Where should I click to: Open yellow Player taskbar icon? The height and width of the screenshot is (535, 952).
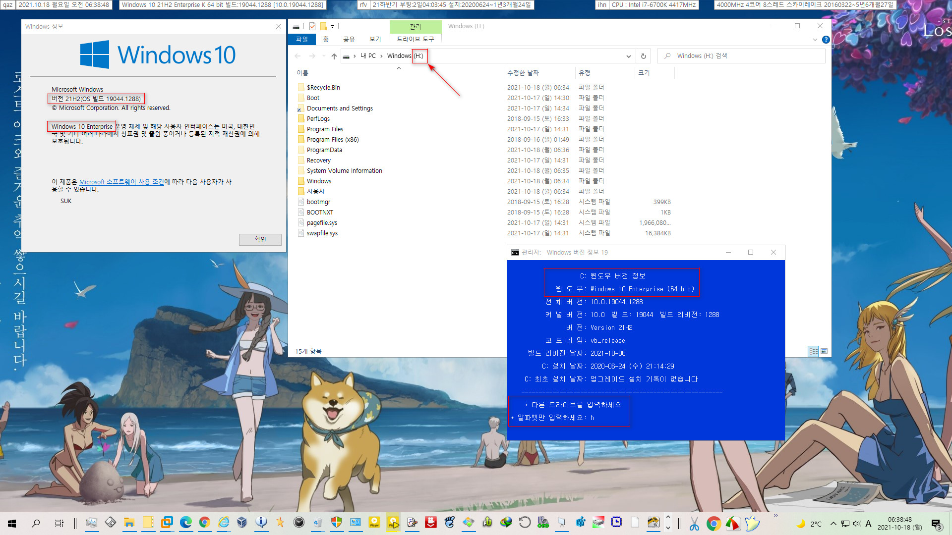[x=374, y=523]
